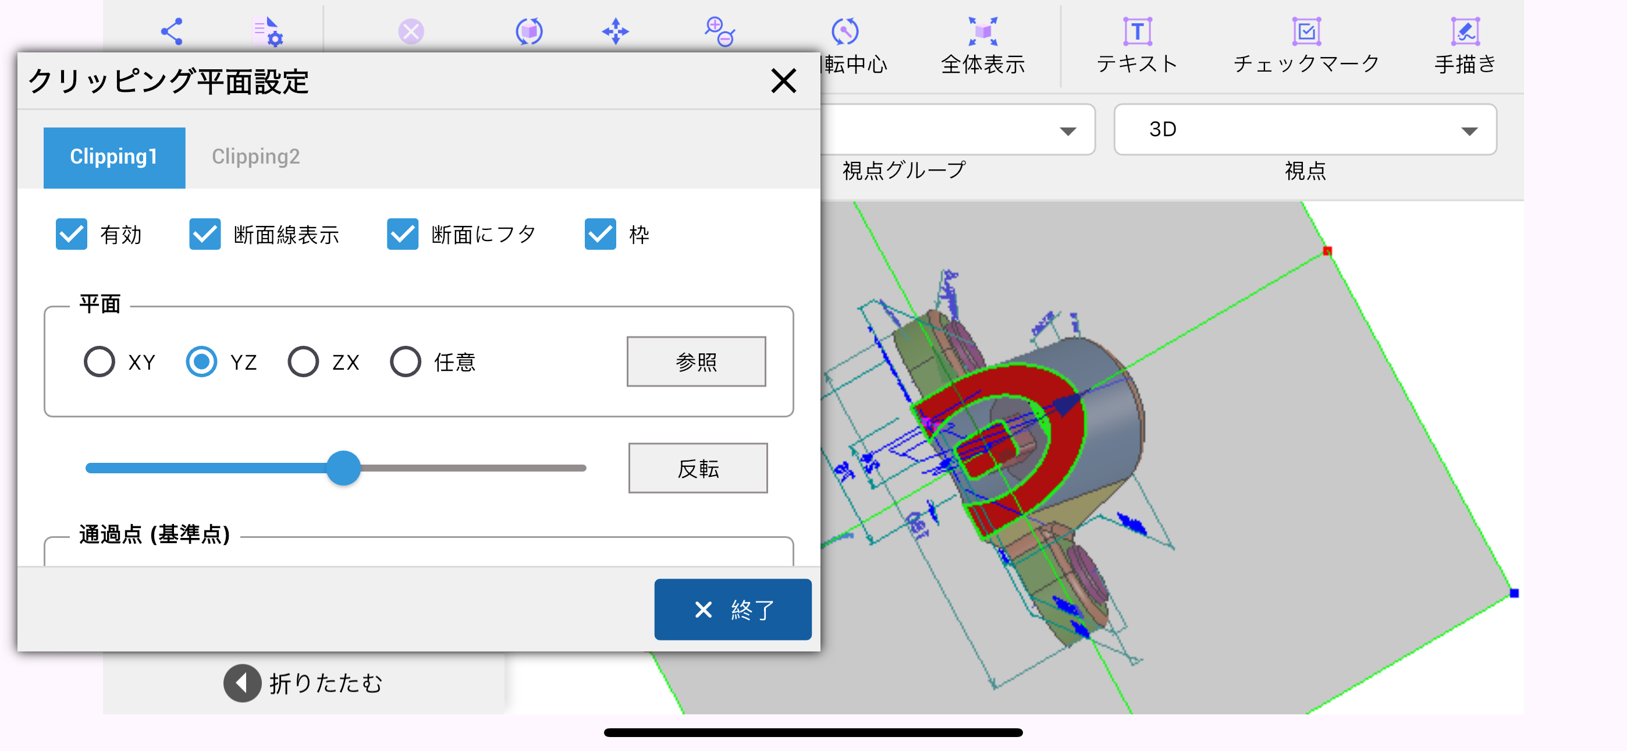Select the YZ plane radio button
This screenshot has width=1627, height=751.
point(201,362)
